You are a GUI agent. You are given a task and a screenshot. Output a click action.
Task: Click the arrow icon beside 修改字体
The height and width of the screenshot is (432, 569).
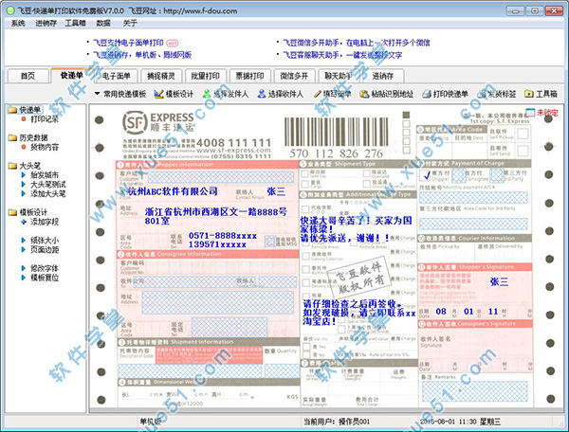pyautogui.click(x=24, y=268)
